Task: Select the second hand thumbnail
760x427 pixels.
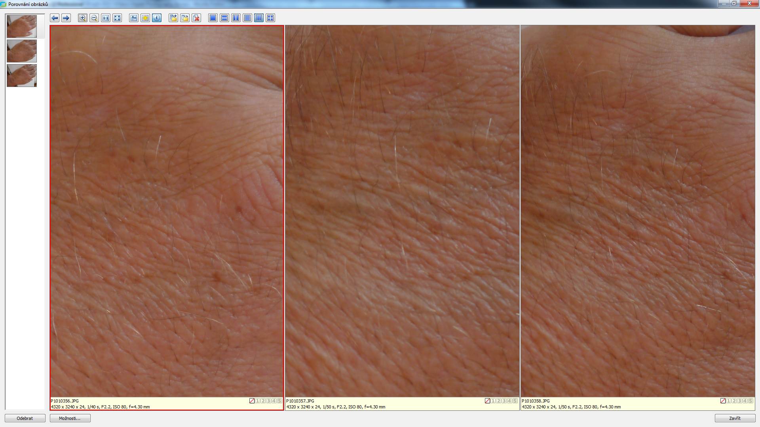Action: (x=22, y=51)
